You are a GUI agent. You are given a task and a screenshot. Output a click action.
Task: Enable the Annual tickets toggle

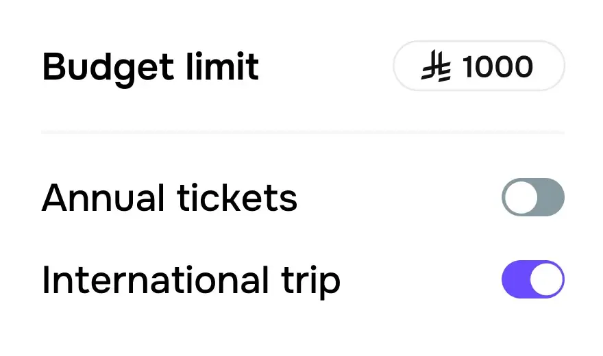pyautogui.click(x=532, y=197)
